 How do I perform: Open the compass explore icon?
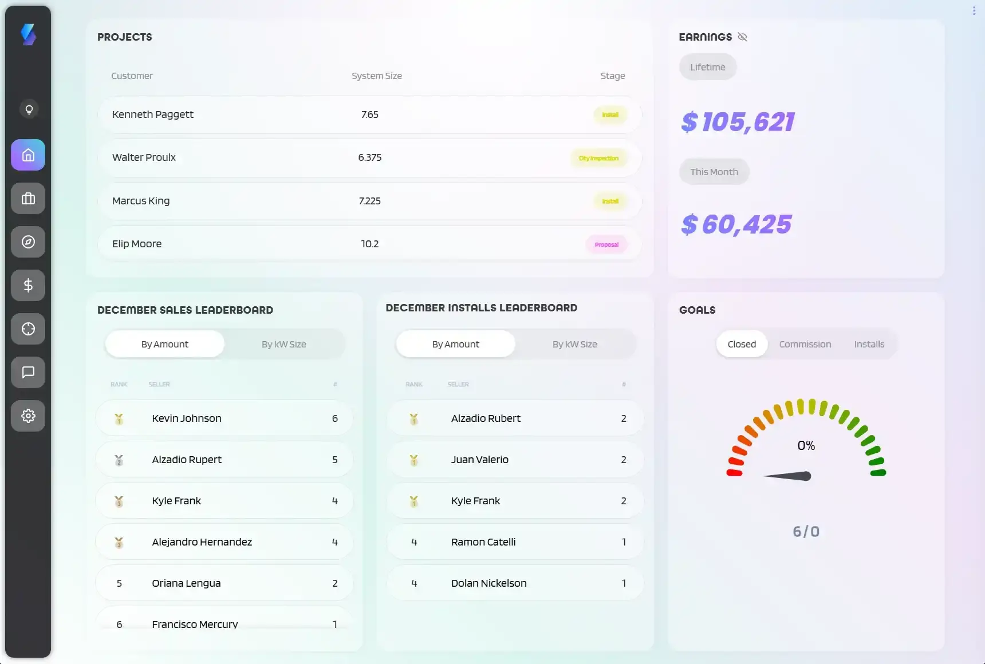tap(28, 242)
